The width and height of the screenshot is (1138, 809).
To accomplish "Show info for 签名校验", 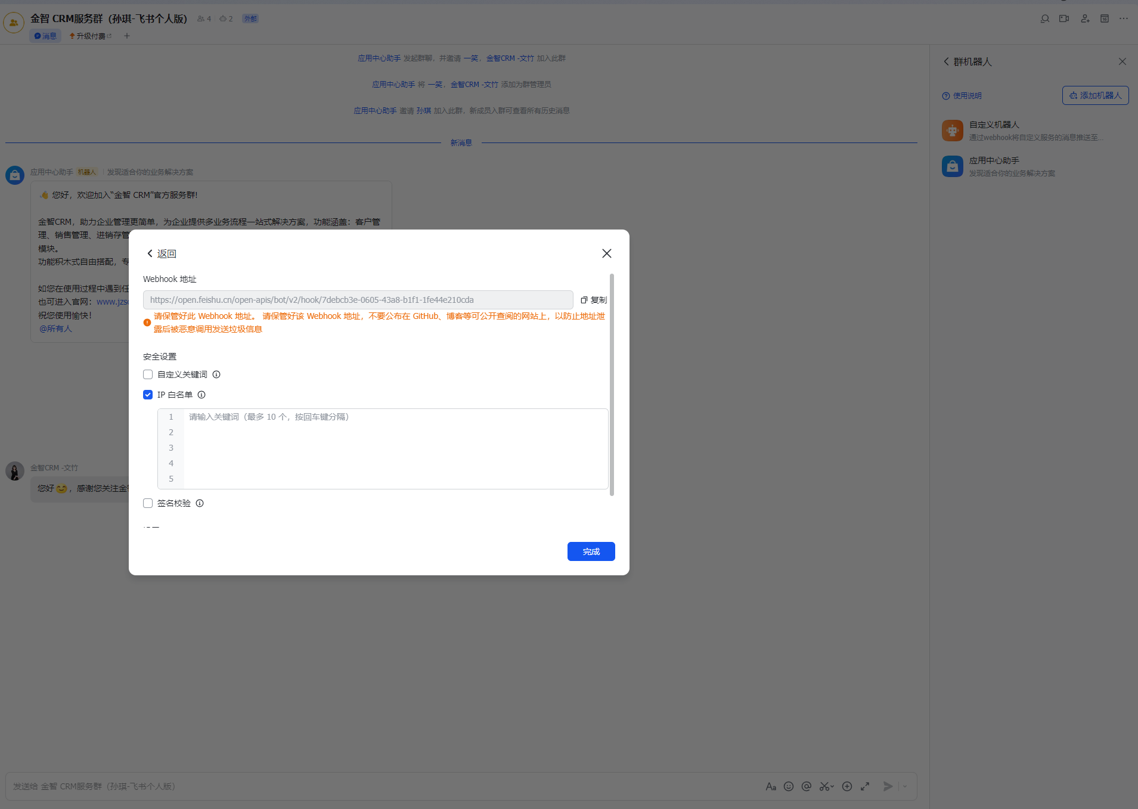I will (x=200, y=503).
